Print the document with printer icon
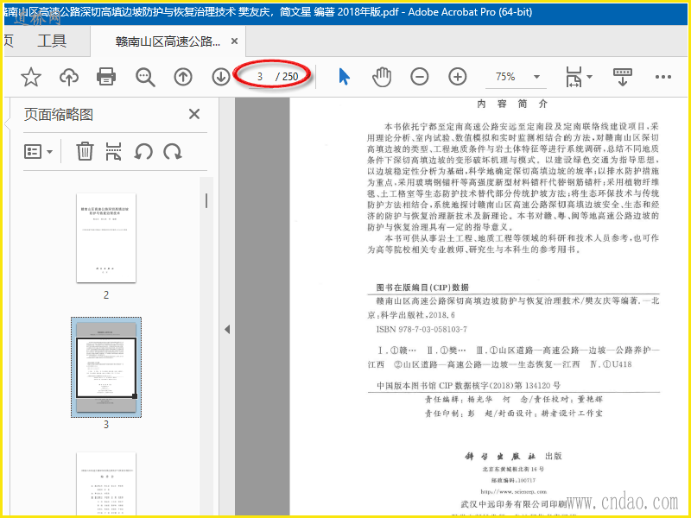 coord(106,77)
